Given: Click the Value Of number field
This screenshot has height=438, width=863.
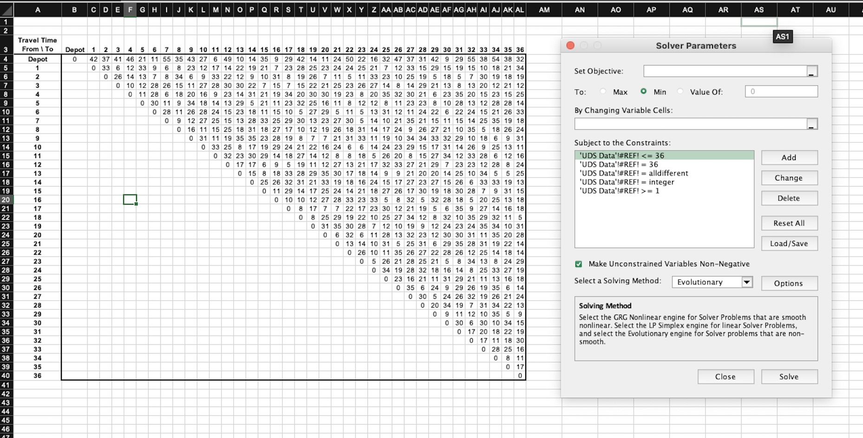Looking at the screenshot, I should [781, 91].
